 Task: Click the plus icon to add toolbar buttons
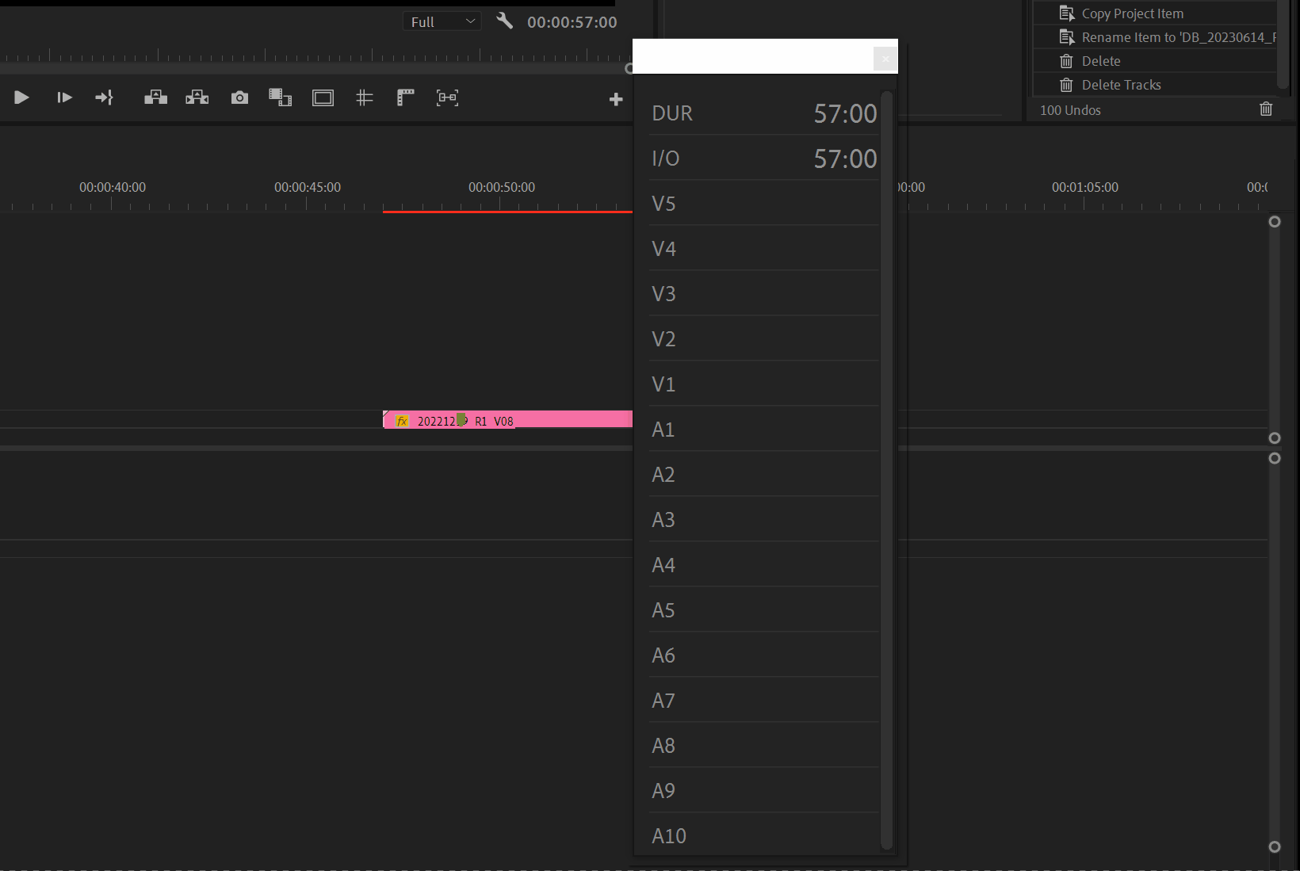(x=616, y=98)
